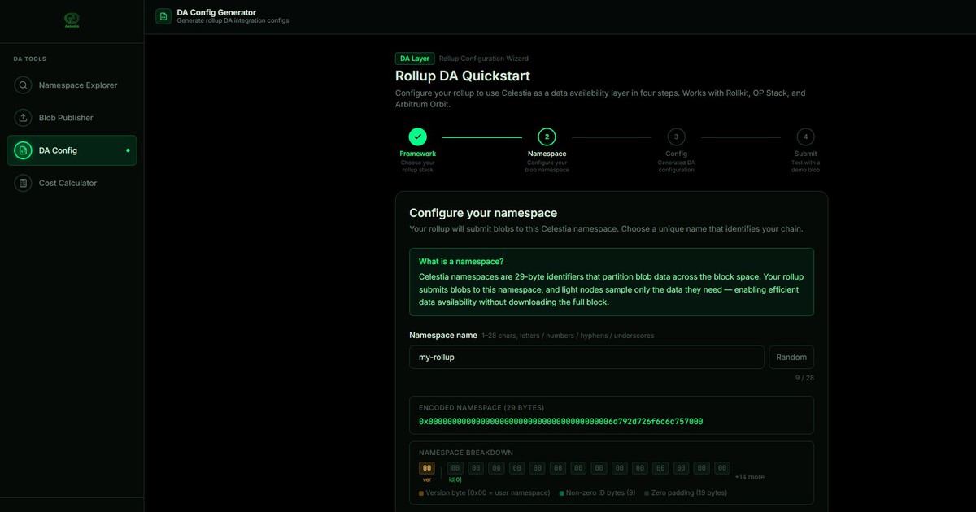Click 'ENCODED NAMESPACE (29 BYTES)' label

tap(481, 407)
